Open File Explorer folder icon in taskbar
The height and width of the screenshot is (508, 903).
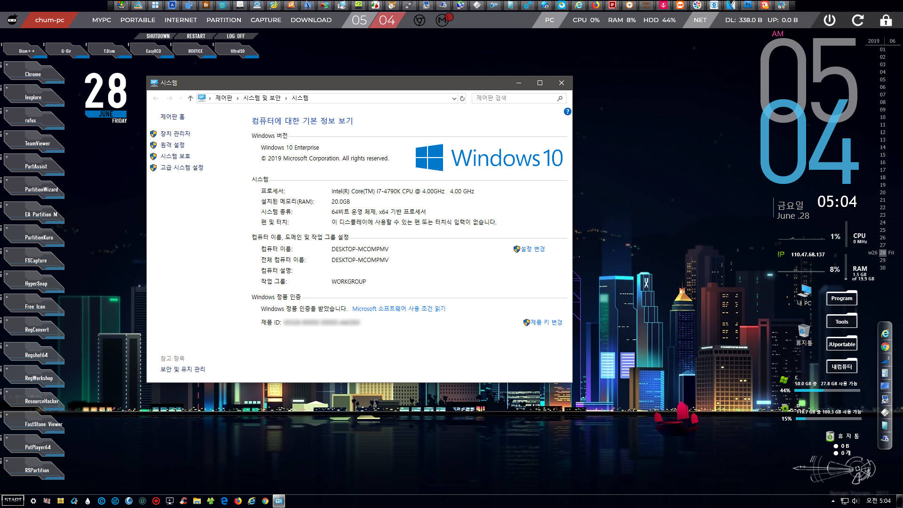[197, 501]
